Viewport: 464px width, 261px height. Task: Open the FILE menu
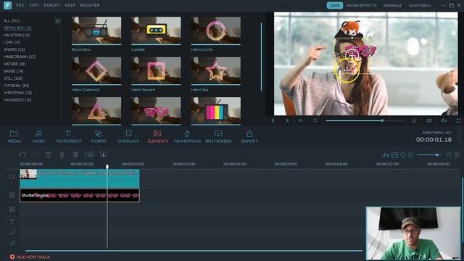[20, 5]
